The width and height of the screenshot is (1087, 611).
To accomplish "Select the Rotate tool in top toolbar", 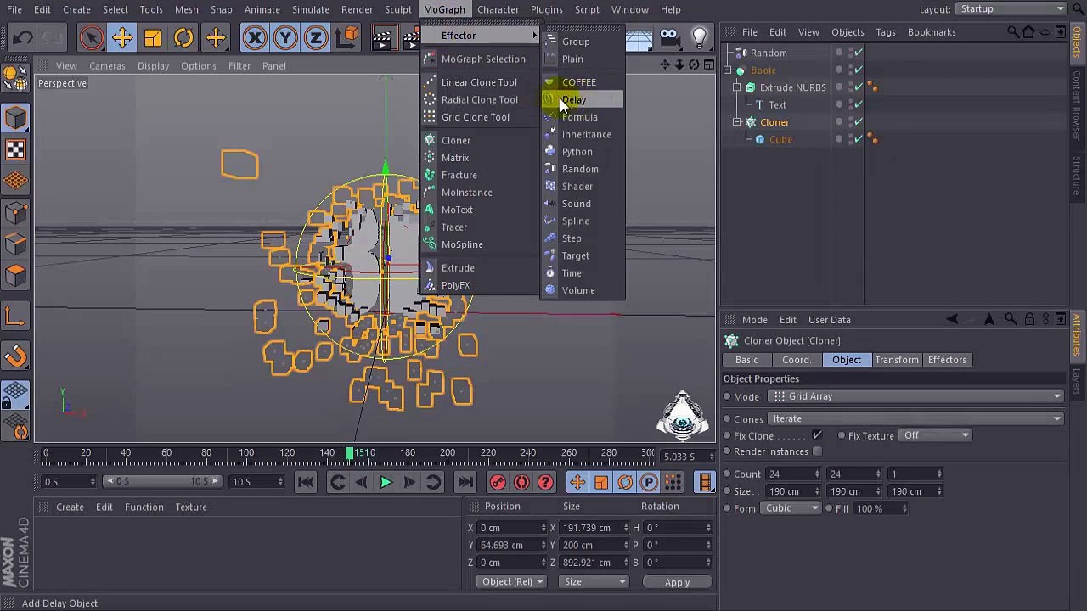I will pyautogui.click(x=183, y=38).
